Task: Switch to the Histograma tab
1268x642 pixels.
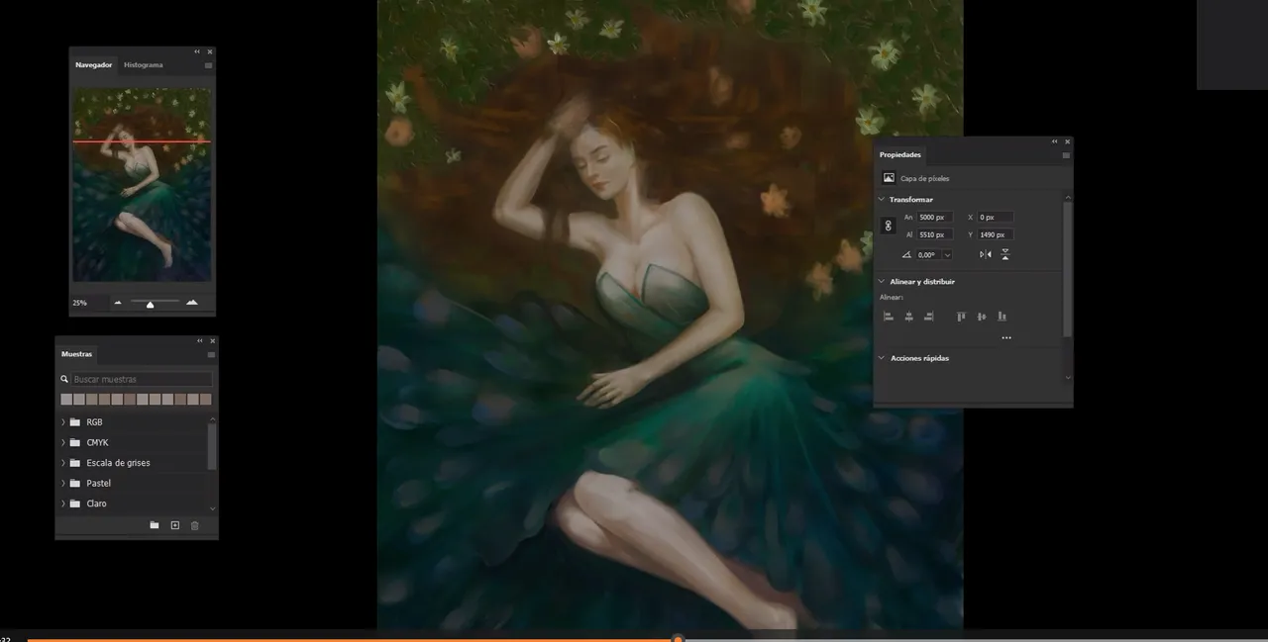Action: (144, 65)
